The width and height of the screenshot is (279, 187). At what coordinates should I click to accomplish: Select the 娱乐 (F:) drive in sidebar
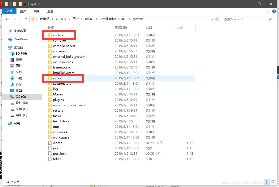[21, 115]
